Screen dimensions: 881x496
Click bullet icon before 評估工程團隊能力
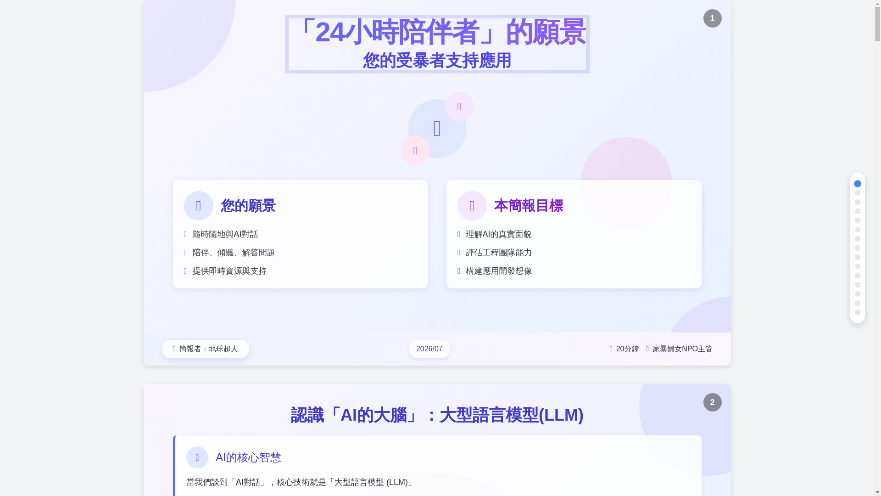coord(459,253)
